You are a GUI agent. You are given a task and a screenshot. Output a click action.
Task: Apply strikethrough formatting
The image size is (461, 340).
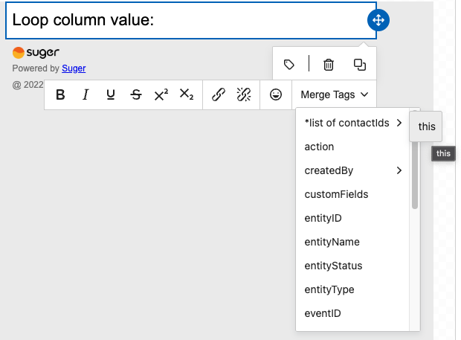[135, 95]
